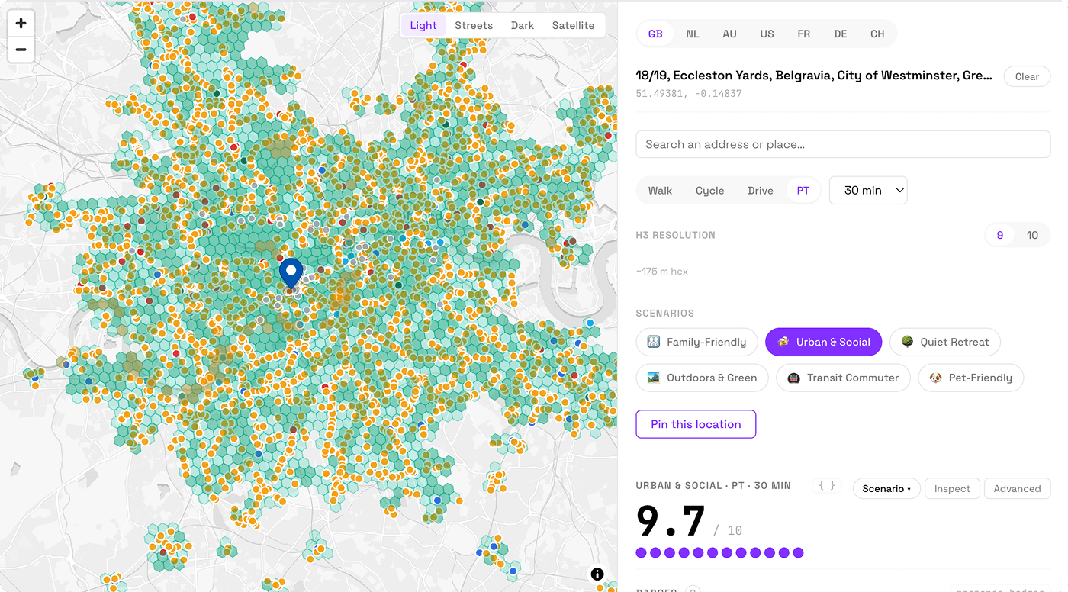Open the curly braces JSON icon

827,486
